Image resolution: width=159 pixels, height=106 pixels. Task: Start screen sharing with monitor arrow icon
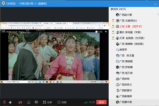(29, 102)
